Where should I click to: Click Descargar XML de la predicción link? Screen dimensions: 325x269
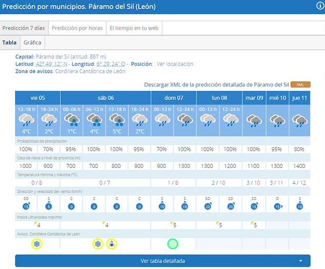click(216, 85)
